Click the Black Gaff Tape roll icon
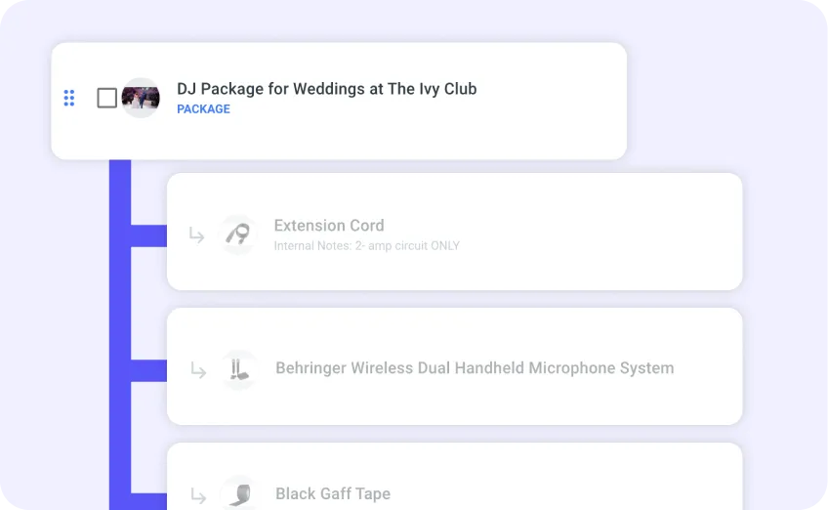 [x=238, y=494]
